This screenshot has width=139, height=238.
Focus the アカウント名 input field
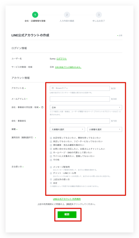(x=80, y=88)
